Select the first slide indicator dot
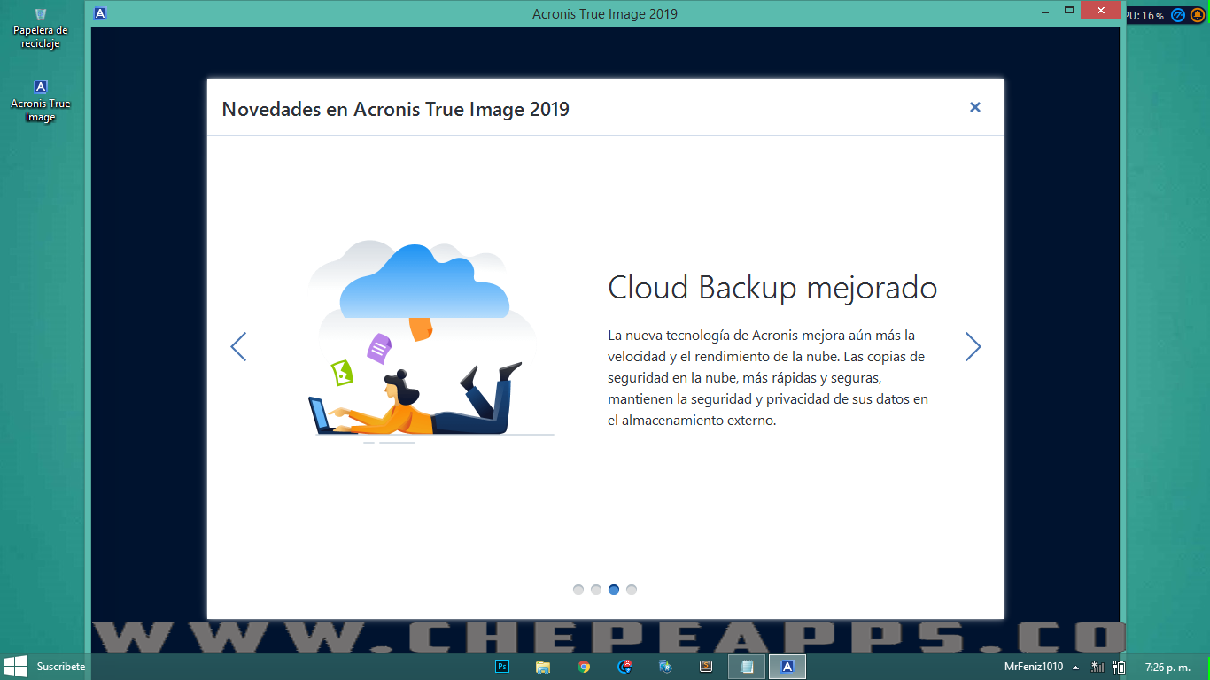The image size is (1210, 680). pos(578,590)
